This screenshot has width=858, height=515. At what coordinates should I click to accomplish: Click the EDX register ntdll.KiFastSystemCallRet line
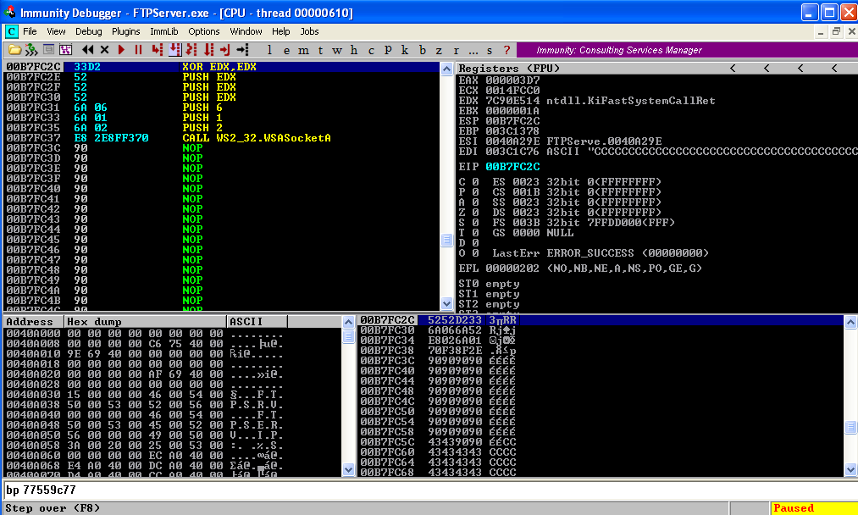click(x=587, y=101)
